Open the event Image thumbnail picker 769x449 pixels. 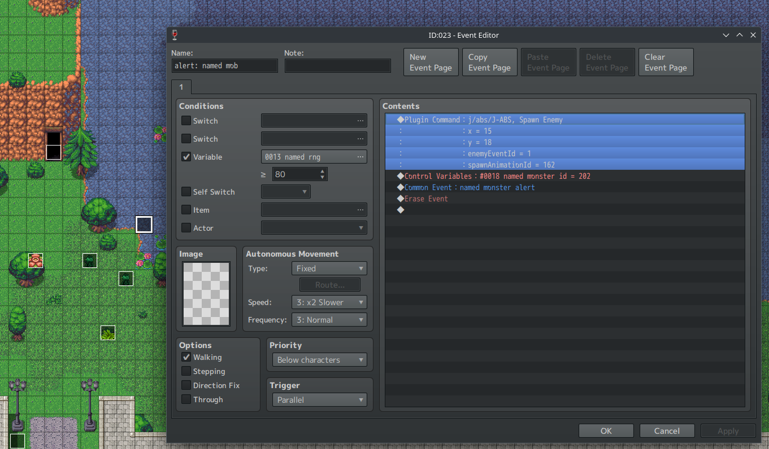coord(206,293)
